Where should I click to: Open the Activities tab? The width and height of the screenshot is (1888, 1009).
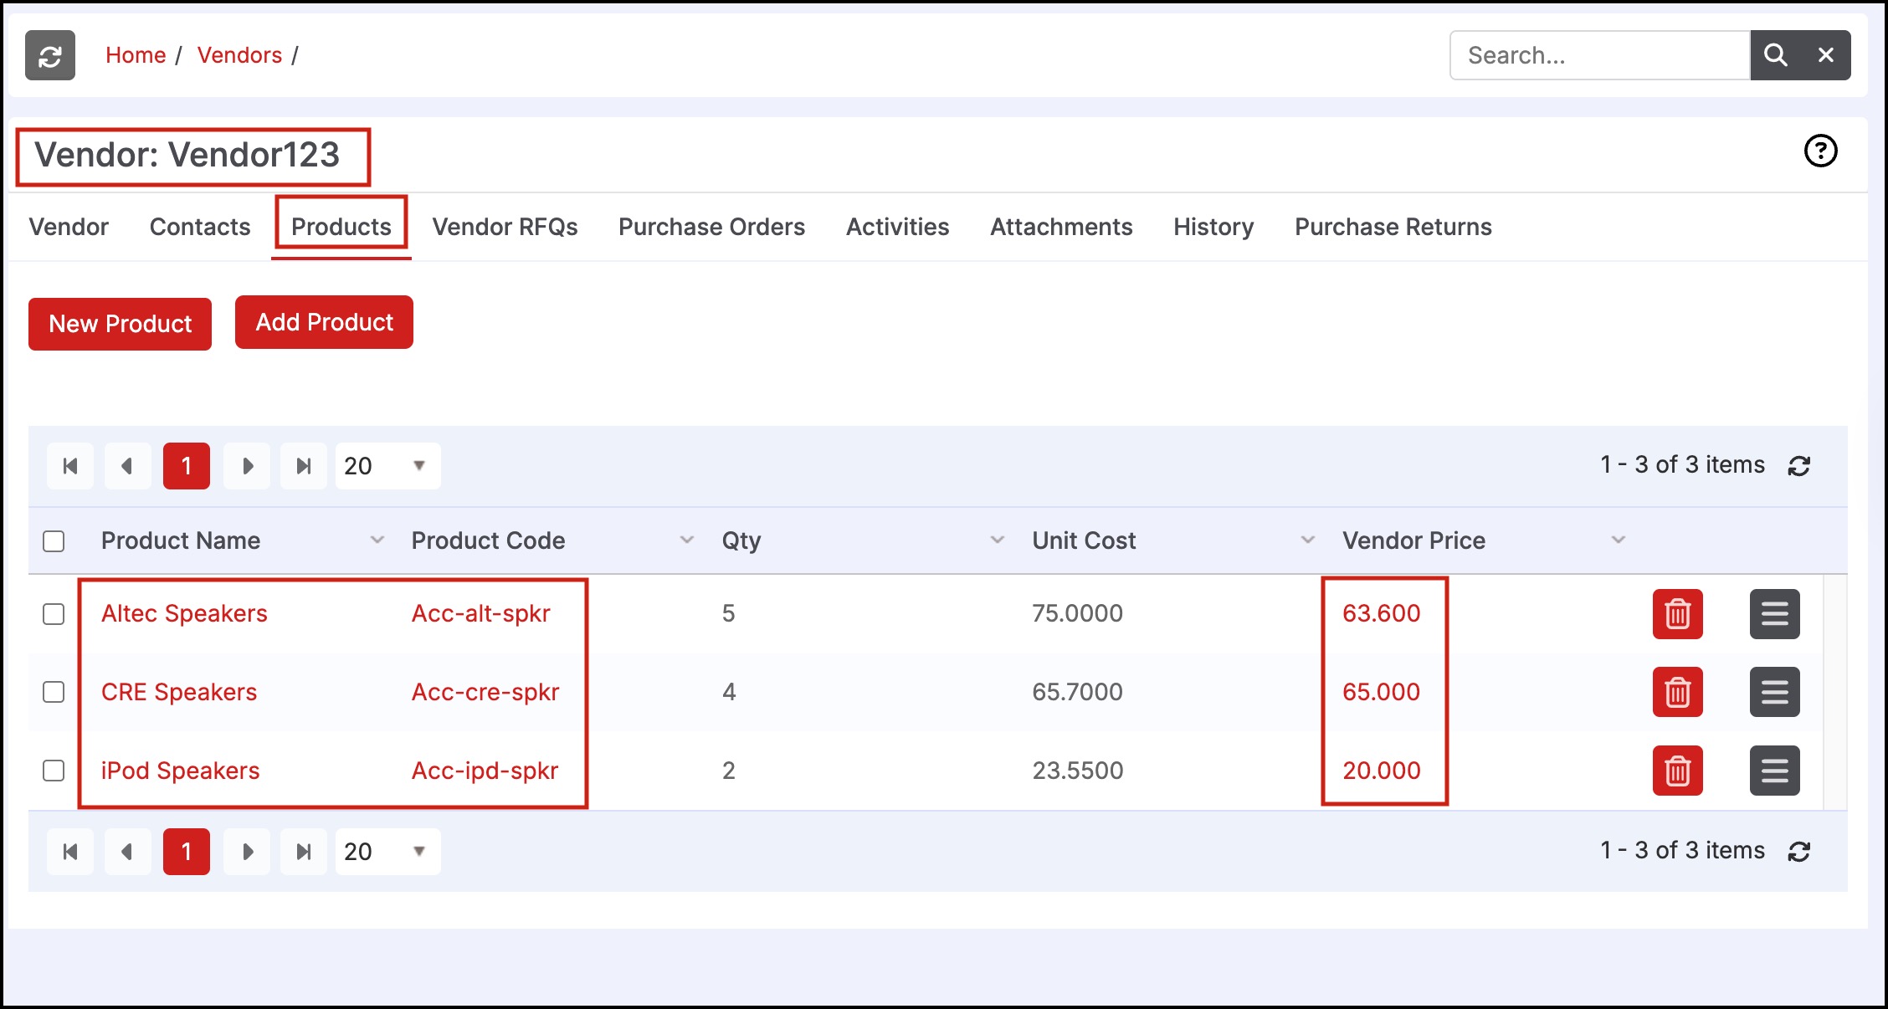[897, 227]
